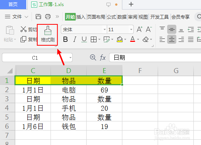Image resolution: width=201 pixels, height=145 pixels.
Task: Open the draw border dropdown arrow
Action: (x=112, y=39)
